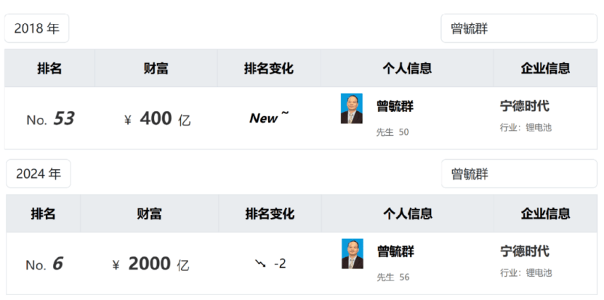Sort by 排名 header in the 2018 table
Viewport: 604px width, 300px height.
(49, 68)
